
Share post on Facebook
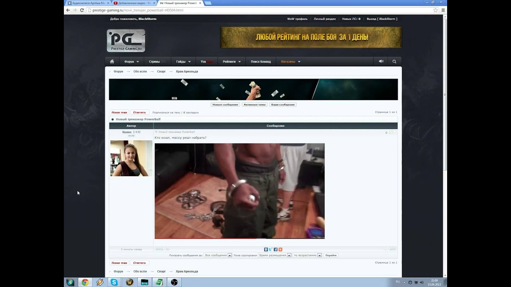click(275, 249)
